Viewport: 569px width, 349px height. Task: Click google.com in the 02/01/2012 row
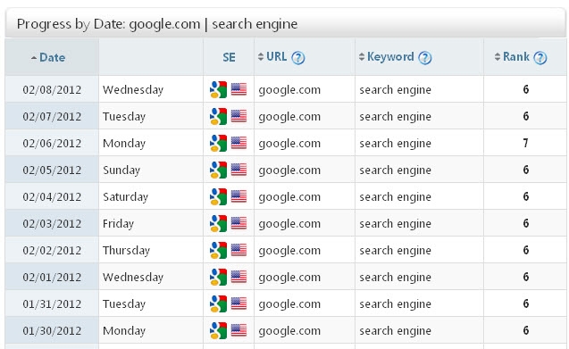[x=289, y=278]
